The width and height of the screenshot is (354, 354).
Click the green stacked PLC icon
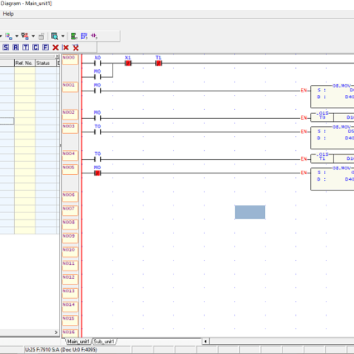click(74, 36)
